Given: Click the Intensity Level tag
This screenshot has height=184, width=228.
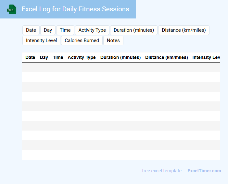Looking at the screenshot, I should (41, 40).
